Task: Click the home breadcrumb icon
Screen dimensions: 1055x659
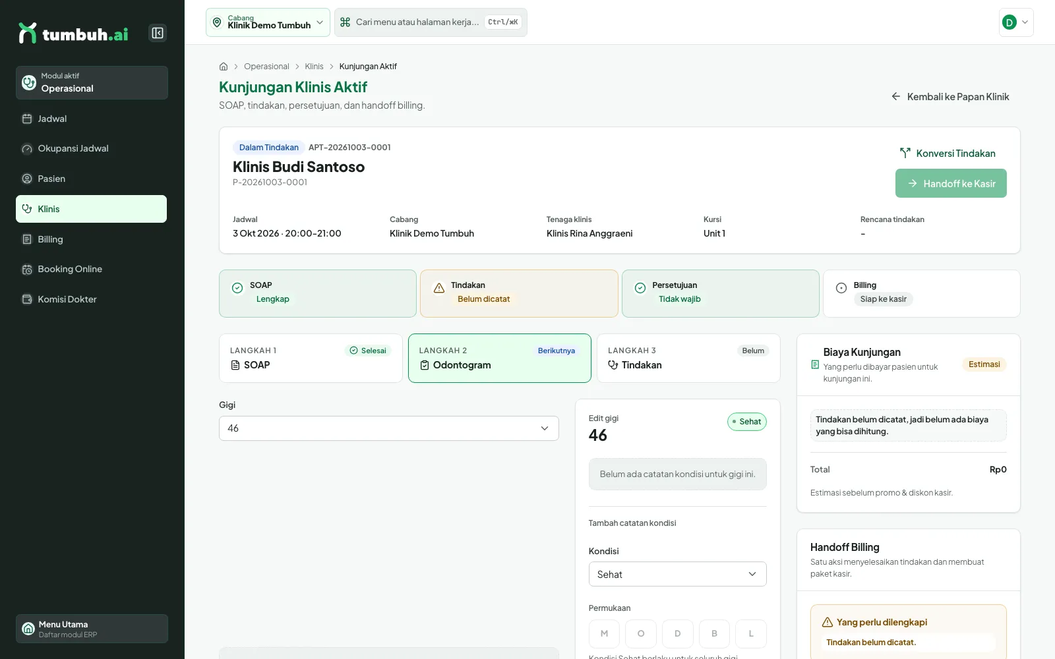Action: (224, 67)
